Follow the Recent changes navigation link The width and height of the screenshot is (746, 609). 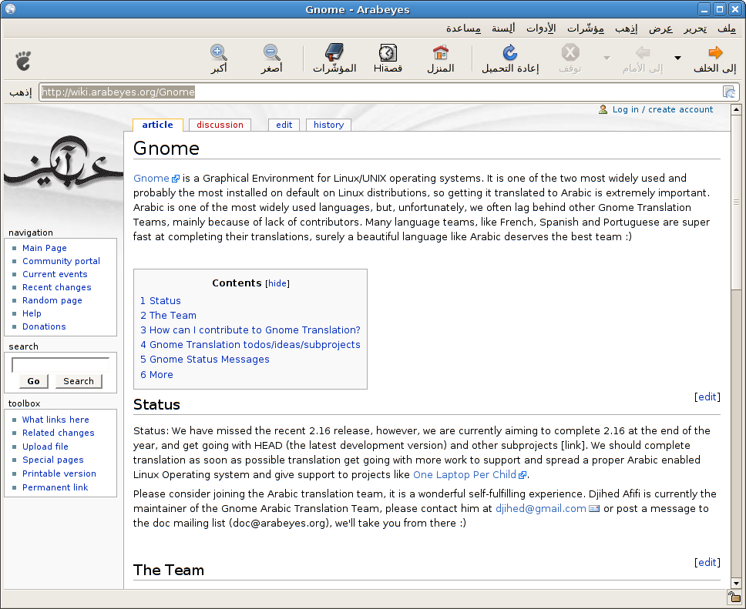click(56, 287)
